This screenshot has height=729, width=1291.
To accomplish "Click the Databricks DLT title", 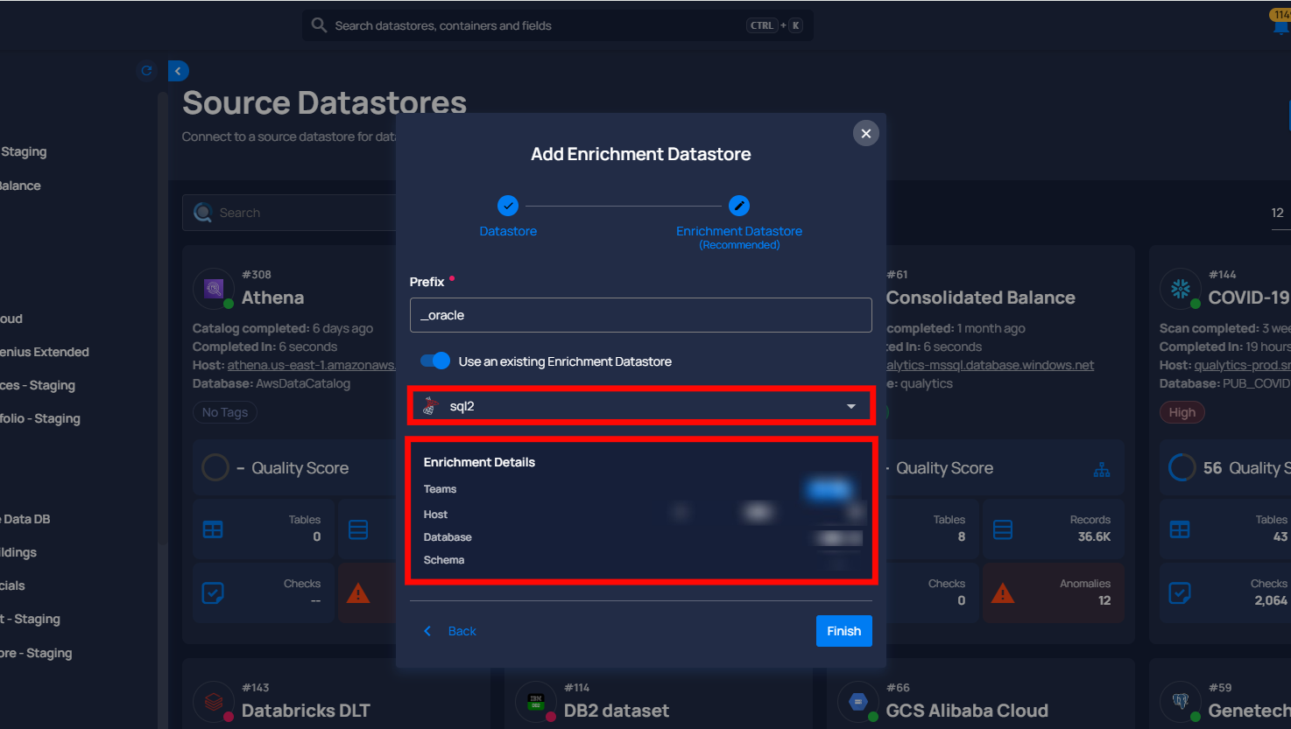I will (x=306, y=711).
